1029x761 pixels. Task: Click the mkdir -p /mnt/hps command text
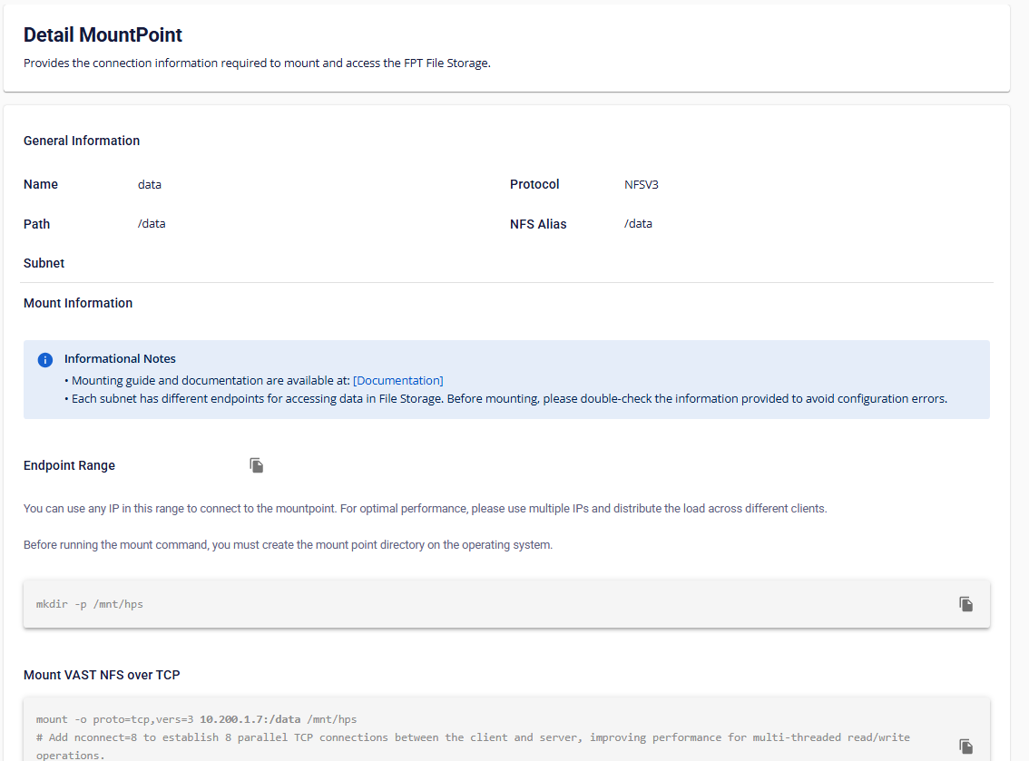tap(90, 604)
